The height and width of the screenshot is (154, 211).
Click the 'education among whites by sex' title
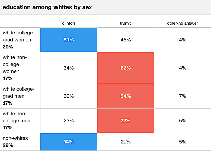pyautogui.click(x=47, y=7)
